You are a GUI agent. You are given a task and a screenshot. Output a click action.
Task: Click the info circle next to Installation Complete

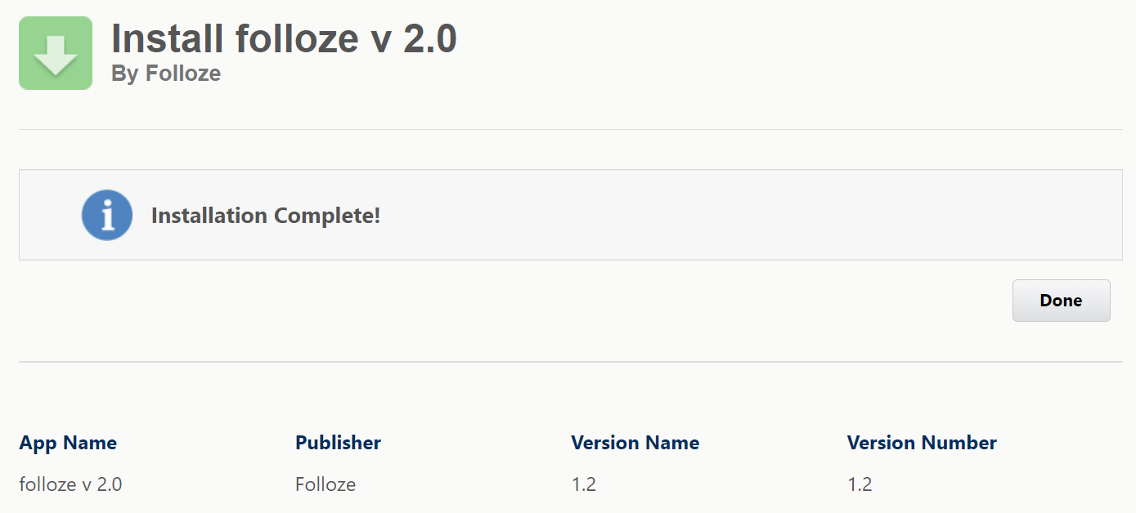[x=106, y=214]
